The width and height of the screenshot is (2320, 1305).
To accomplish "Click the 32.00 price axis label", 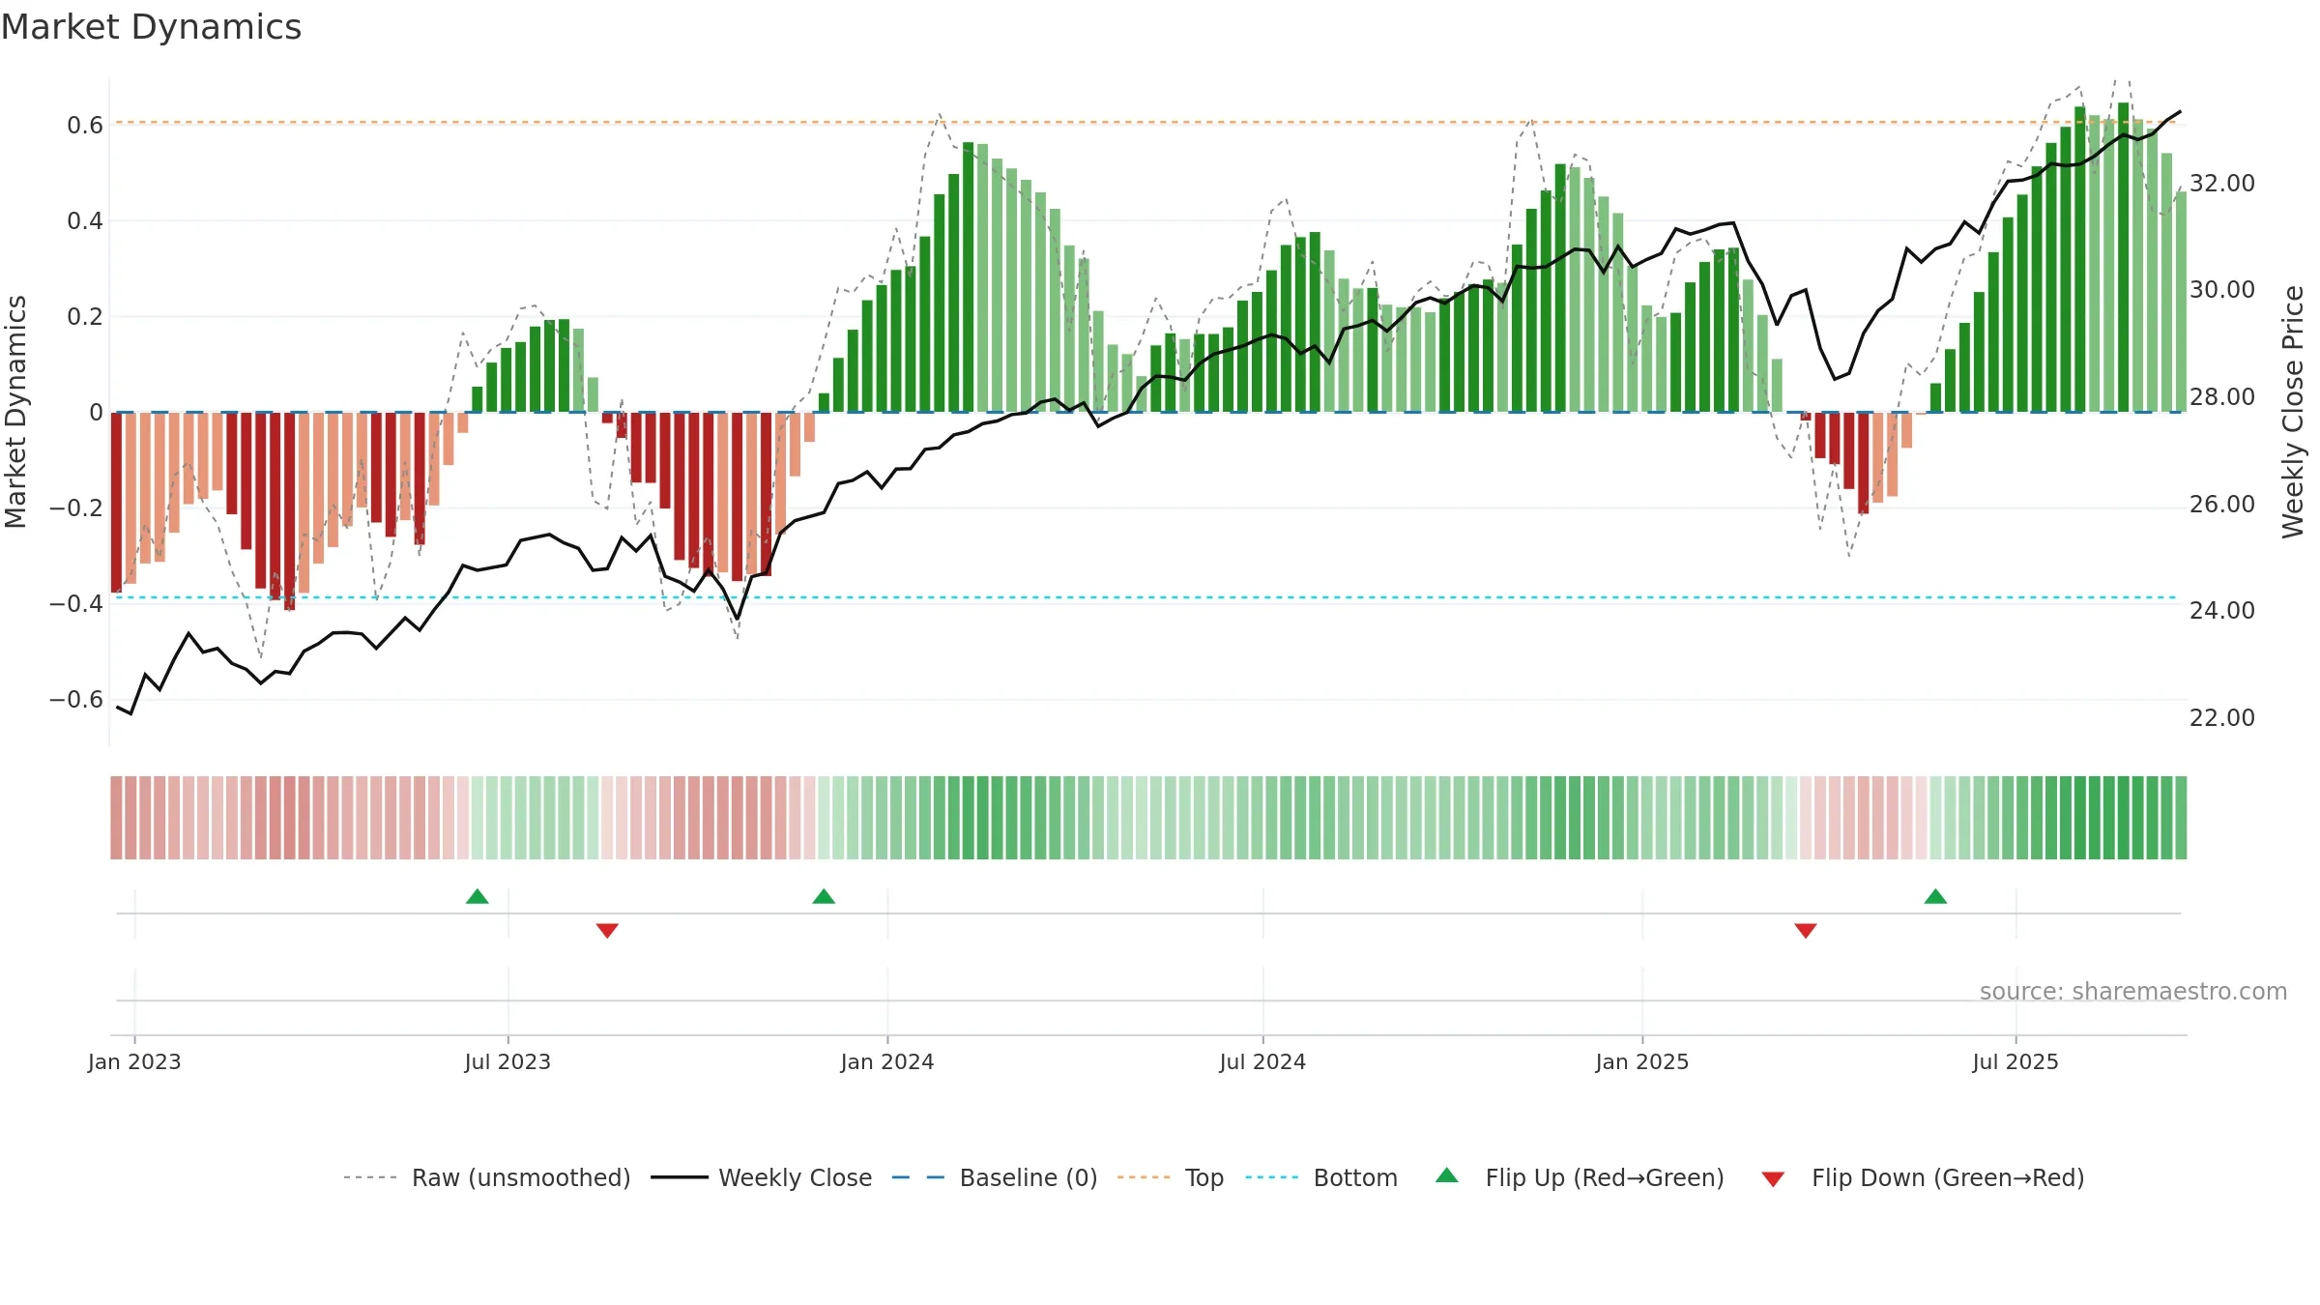I will coord(2222,183).
